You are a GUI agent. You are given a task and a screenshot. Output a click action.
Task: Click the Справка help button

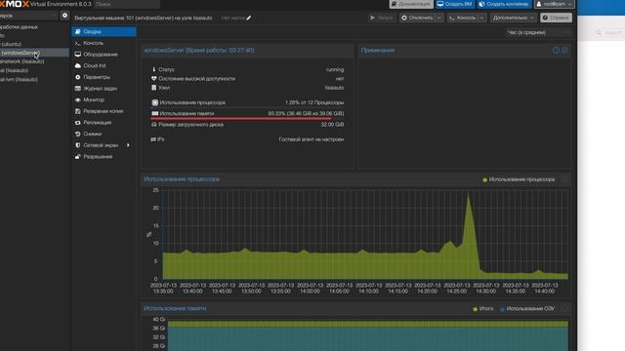(x=556, y=18)
